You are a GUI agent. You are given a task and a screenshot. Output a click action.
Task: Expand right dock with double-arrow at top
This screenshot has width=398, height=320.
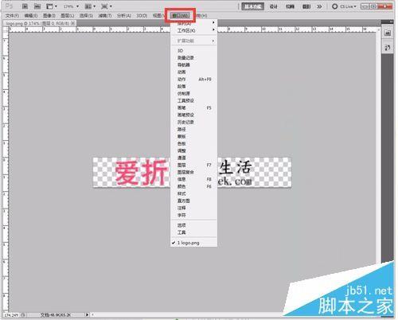pyautogui.click(x=391, y=21)
